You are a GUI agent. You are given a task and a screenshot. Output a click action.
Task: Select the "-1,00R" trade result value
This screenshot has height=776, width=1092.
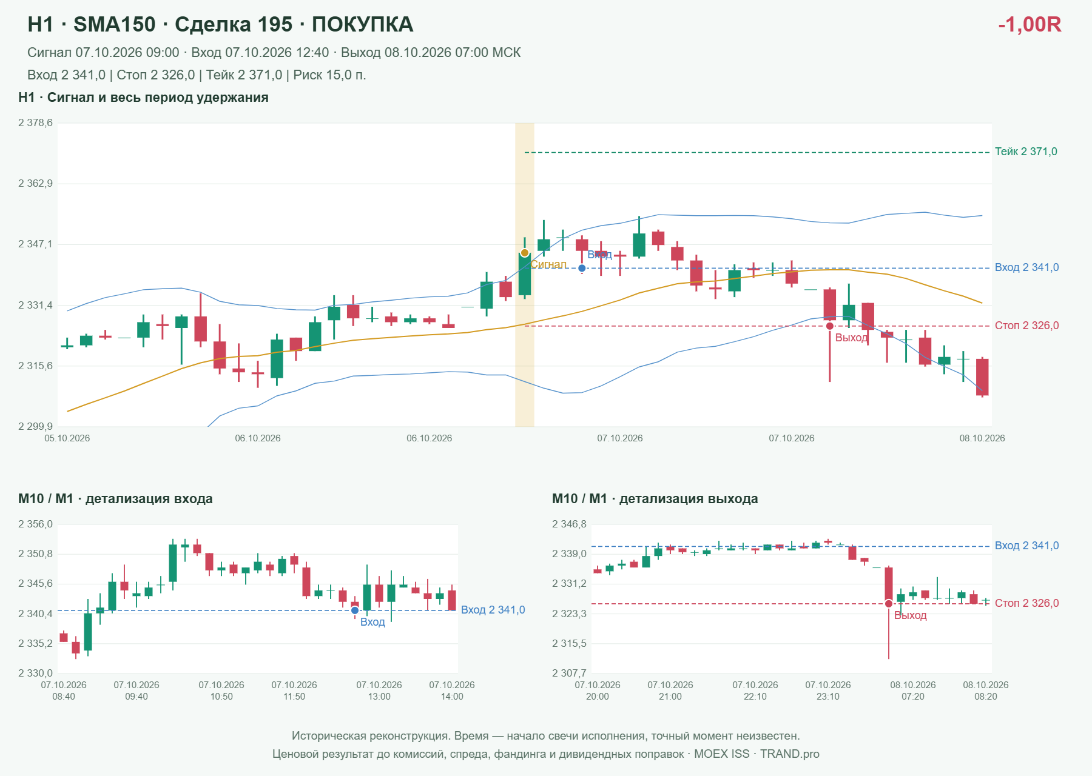1030,24
